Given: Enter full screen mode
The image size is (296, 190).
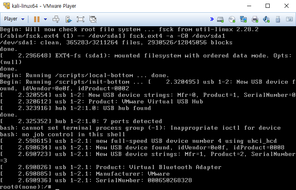Looking at the screenshot, I should pos(81,19).
